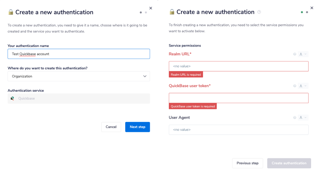Open the Realm URL field type dropdown
The height and width of the screenshot is (176, 319).
coord(303,54)
